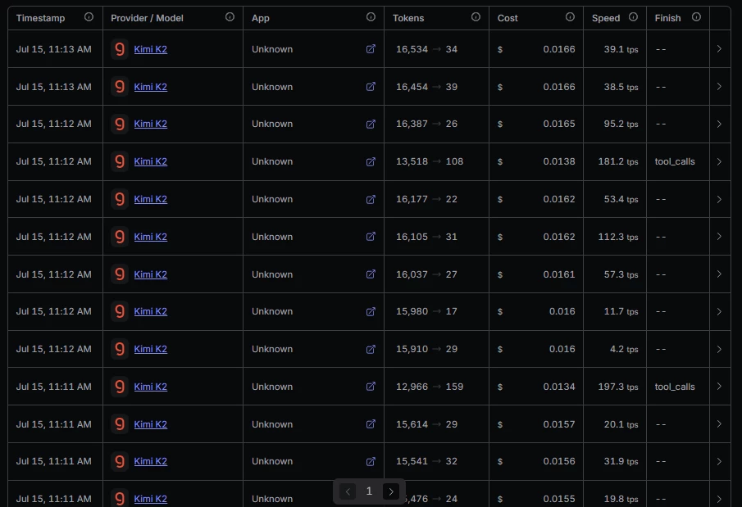Open external app link in the 15,614 tokens row

point(371,424)
